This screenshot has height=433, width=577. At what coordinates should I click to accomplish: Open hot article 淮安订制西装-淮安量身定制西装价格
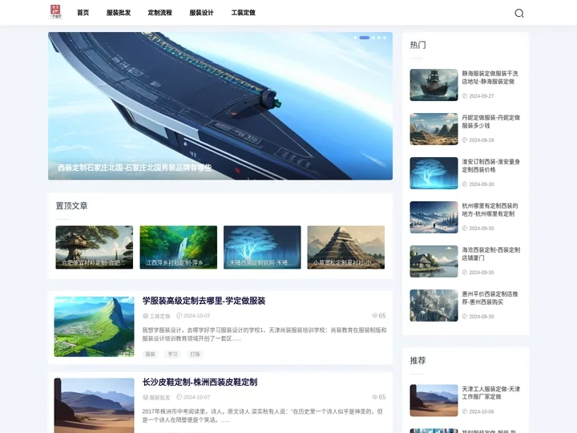pos(491,166)
